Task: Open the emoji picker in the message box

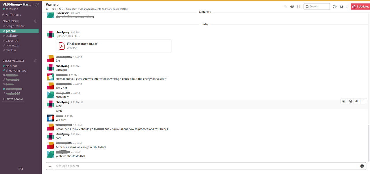Action: pyautogui.click(x=362, y=166)
